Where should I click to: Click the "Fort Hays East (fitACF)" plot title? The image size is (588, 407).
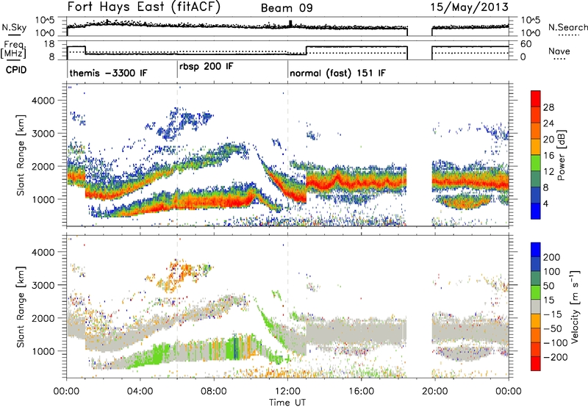tap(143, 7)
